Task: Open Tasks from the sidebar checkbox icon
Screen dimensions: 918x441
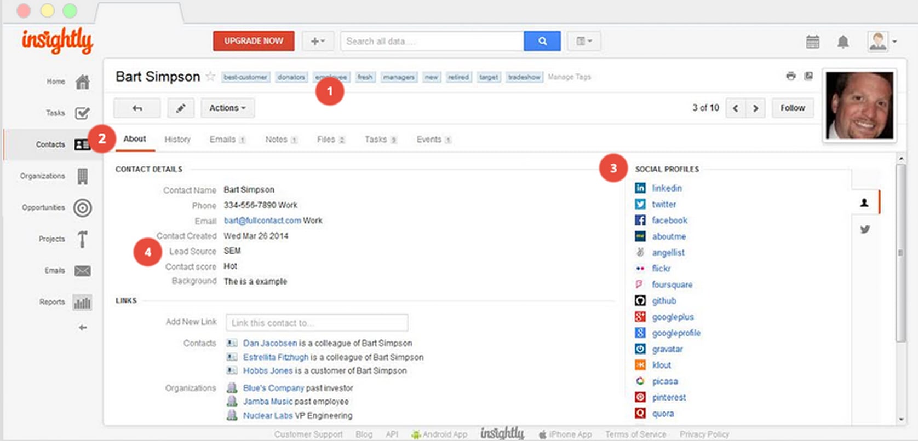Action: pyautogui.click(x=83, y=113)
